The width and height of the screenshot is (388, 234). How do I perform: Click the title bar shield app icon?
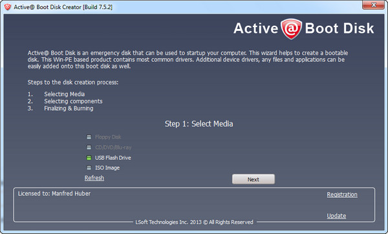pyautogui.click(x=8, y=7)
